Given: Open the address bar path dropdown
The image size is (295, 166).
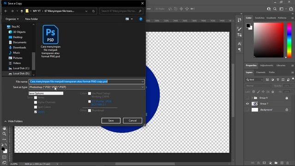Looking at the screenshot, I should click(86, 11).
